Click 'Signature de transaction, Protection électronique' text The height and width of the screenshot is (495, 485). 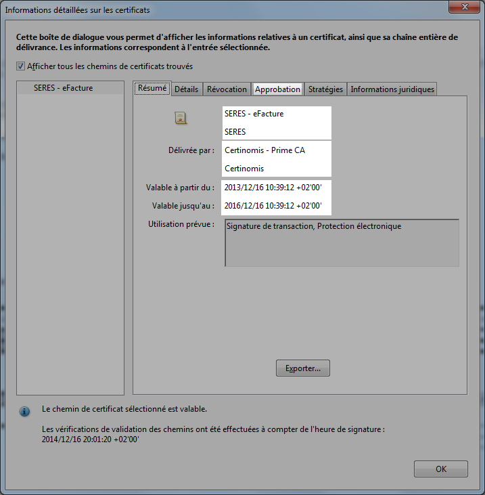(314, 226)
